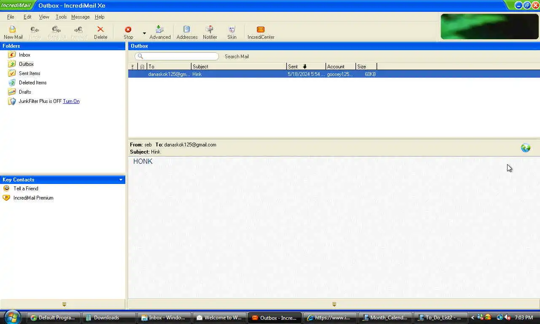The width and height of the screenshot is (540, 324).
Task: Click the Forward toolbar button
Action: tap(79, 32)
